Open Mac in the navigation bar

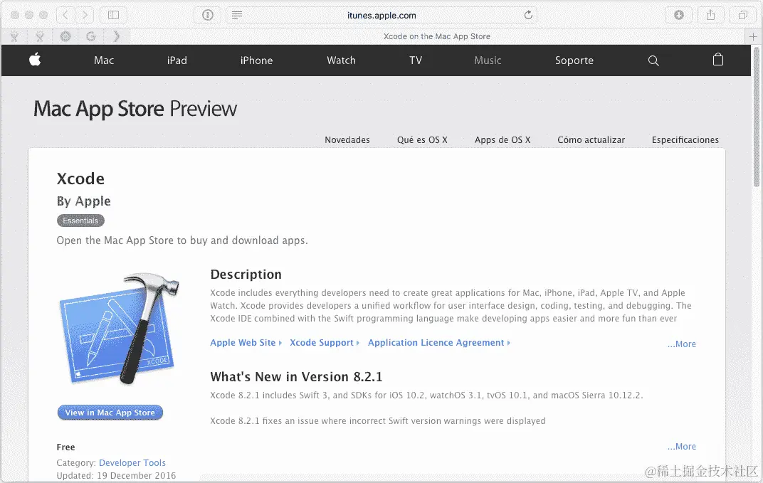104,60
